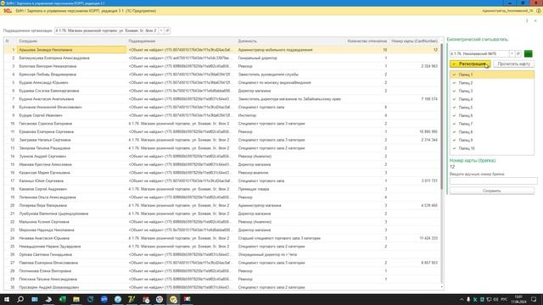Select row 3 employee Болотова
Image resolution: width=543 pixels, height=305 pixels.
[x=71, y=66]
